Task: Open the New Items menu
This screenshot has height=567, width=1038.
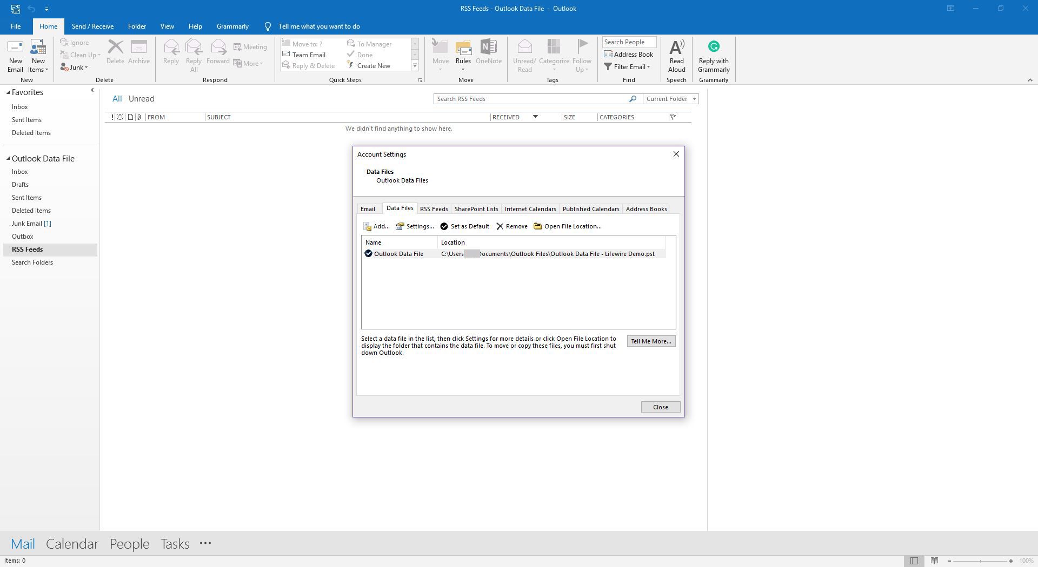Action: click(x=38, y=56)
